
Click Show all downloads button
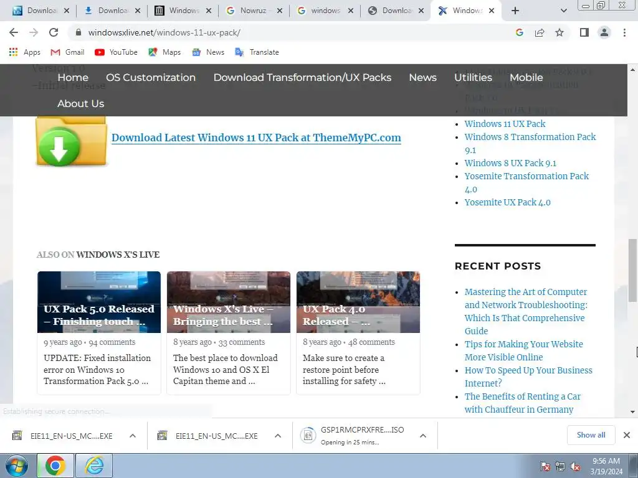(x=591, y=435)
